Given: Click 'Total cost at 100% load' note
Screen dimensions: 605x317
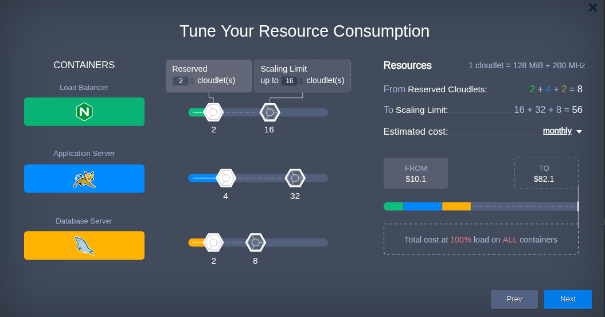Looking at the screenshot, I should pyautogui.click(x=481, y=240).
